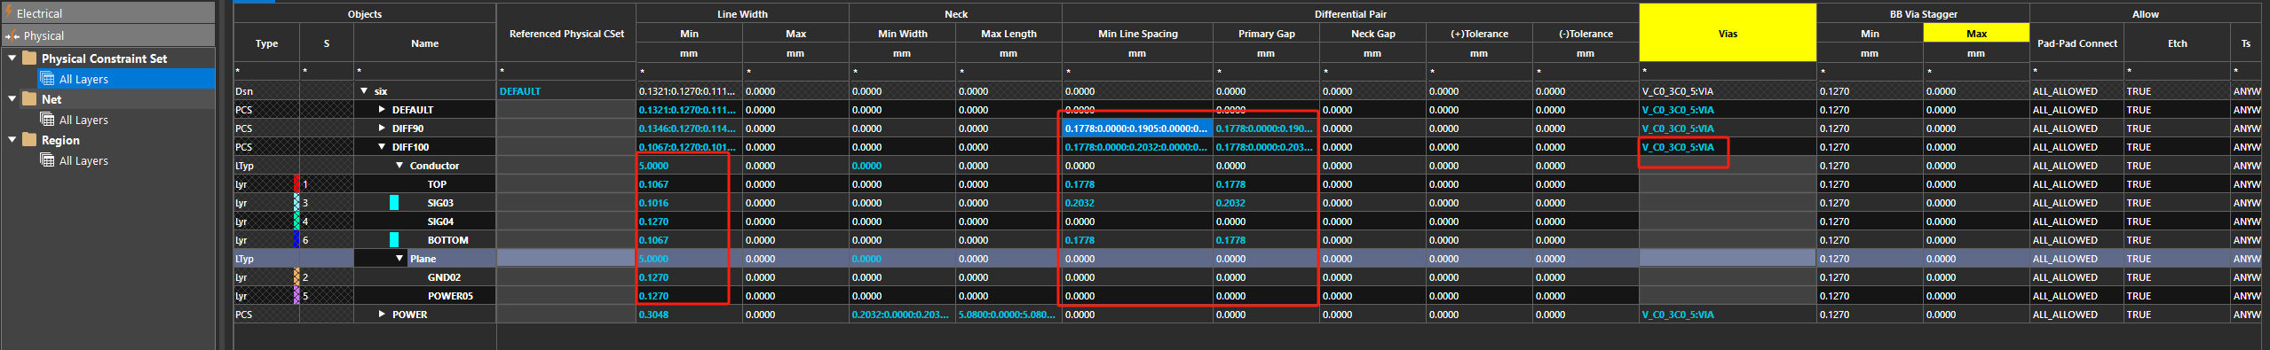The height and width of the screenshot is (350, 2270).
Task: Select the POWER row Neck Max Length cell
Action: (x=1008, y=314)
